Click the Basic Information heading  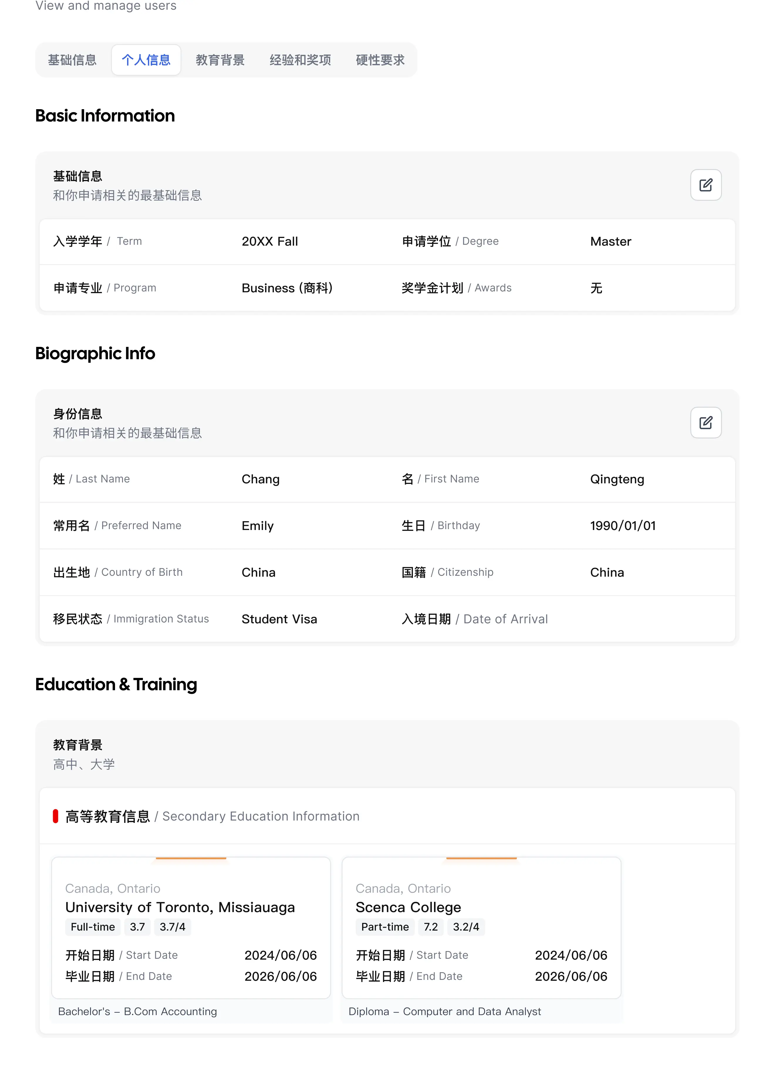coord(105,115)
